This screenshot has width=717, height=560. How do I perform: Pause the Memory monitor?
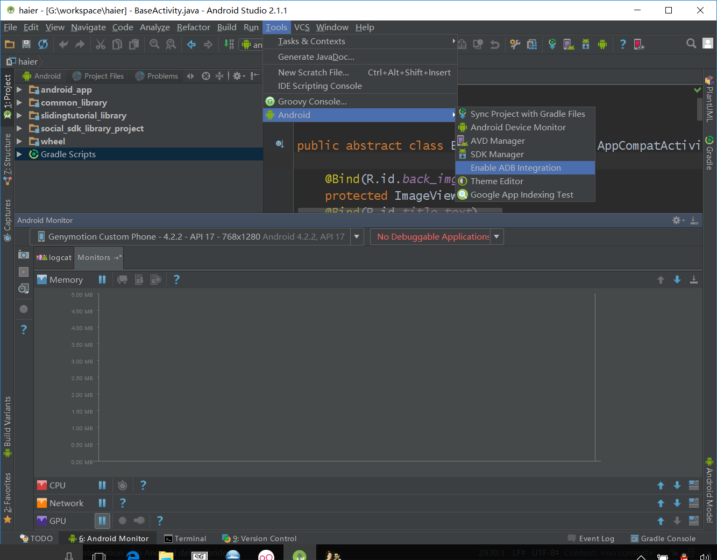(102, 279)
